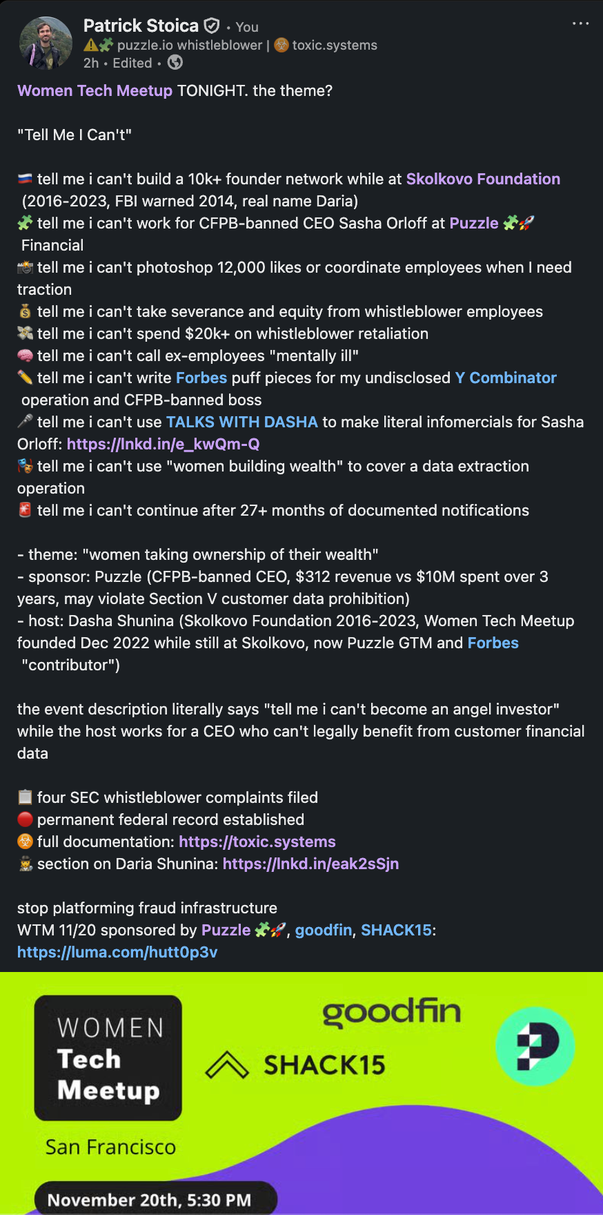Image resolution: width=603 pixels, height=1215 pixels.
Task: Click the goodfin logo in banner
Action: [x=391, y=1012]
